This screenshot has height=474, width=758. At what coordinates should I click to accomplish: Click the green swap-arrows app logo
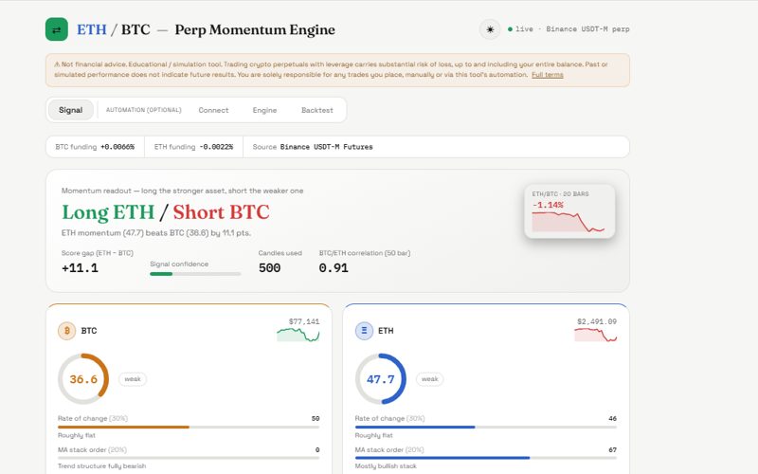click(57, 29)
